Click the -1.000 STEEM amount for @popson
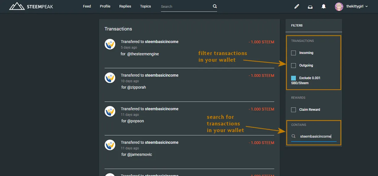This screenshot has height=176, width=378. pos(261,109)
